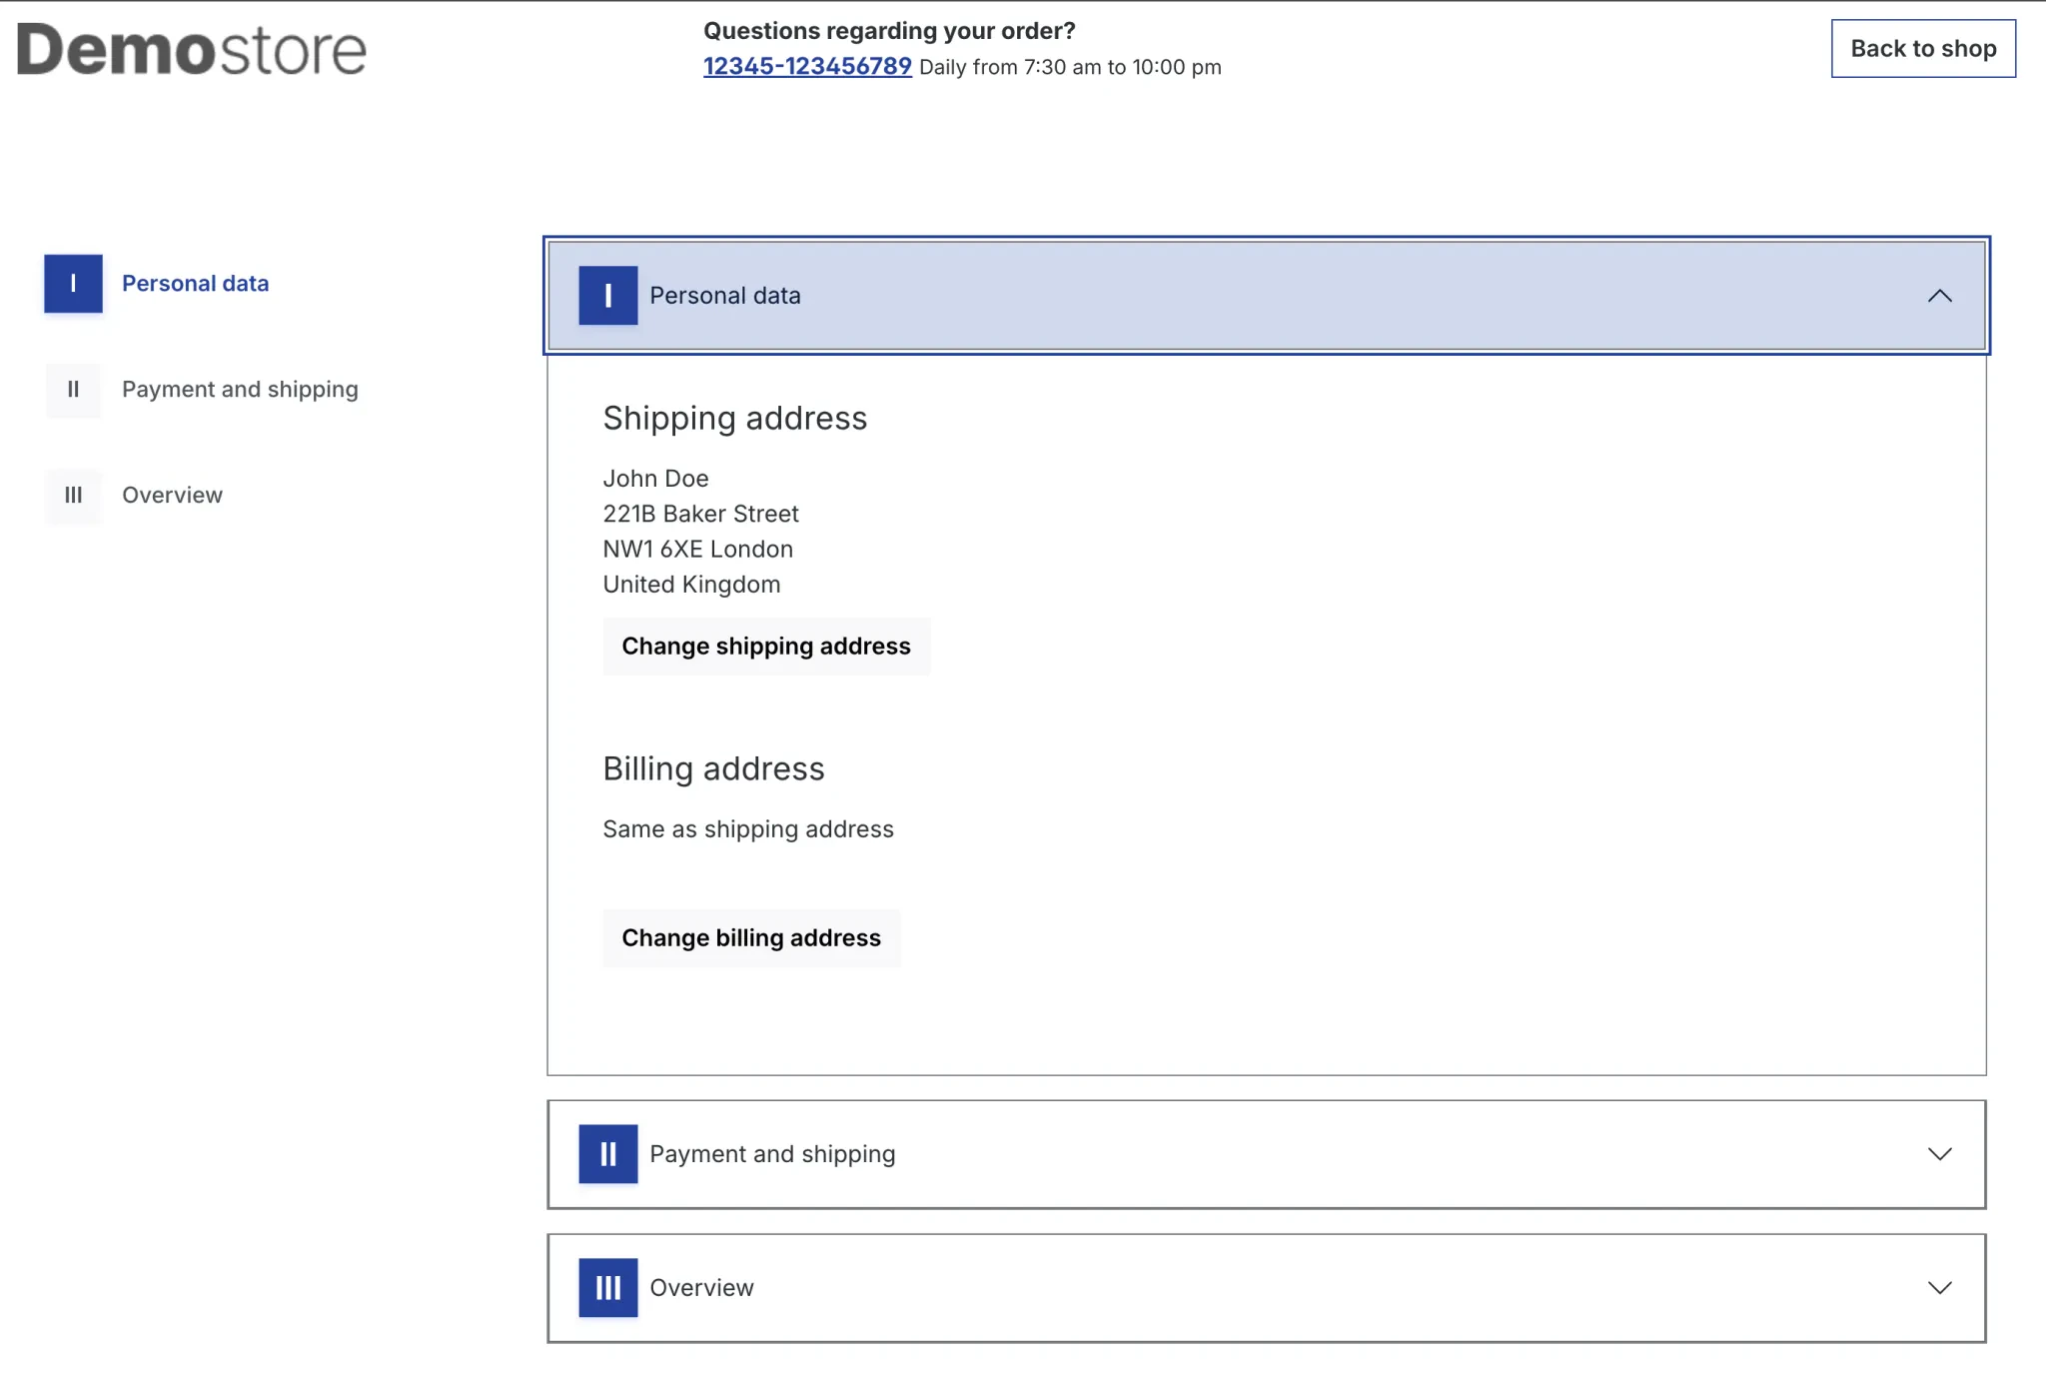Select Personal data step in sidebar
This screenshot has height=1379, width=2046.
pos(195,284)
